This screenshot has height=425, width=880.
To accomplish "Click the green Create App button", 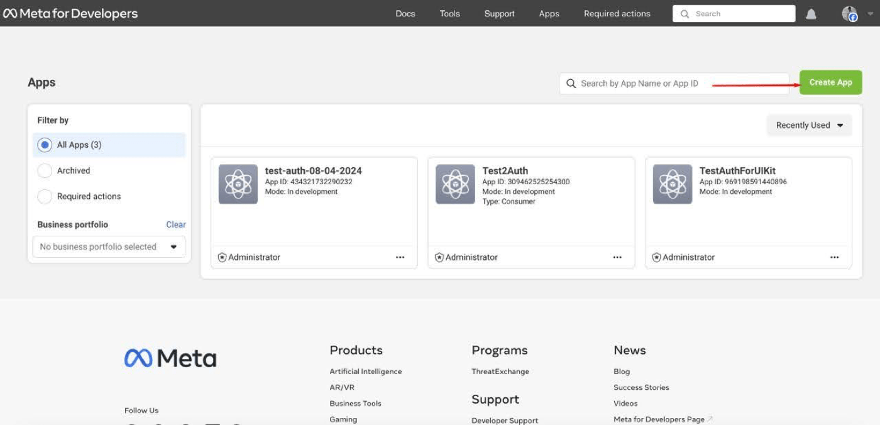I will [830, 82].
